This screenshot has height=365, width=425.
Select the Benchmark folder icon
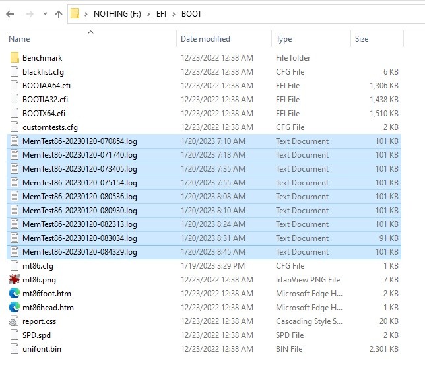coord(15,58)
